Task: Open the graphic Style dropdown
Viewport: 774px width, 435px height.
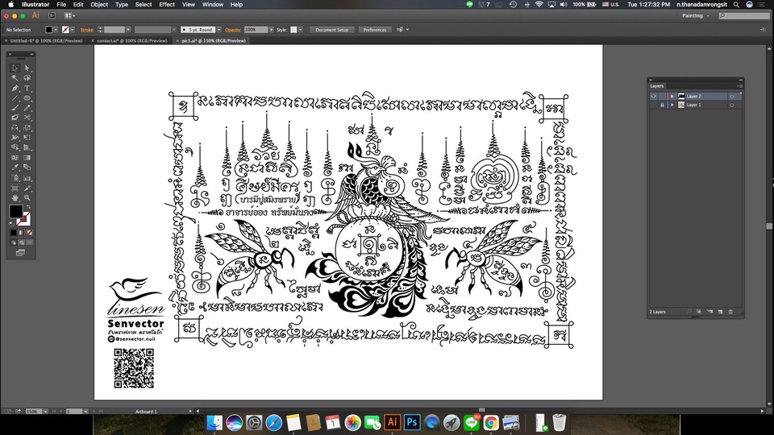Action: point(300,30)
